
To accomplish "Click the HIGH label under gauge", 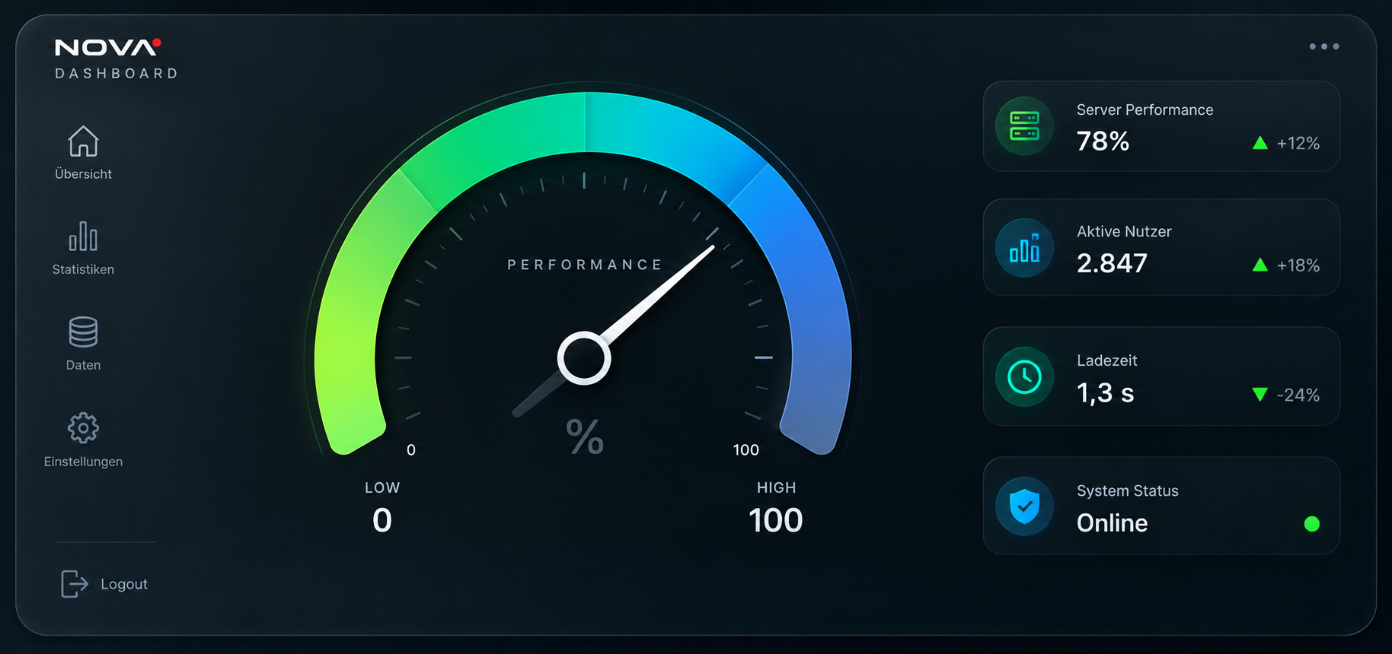I will tap(776, 487).
